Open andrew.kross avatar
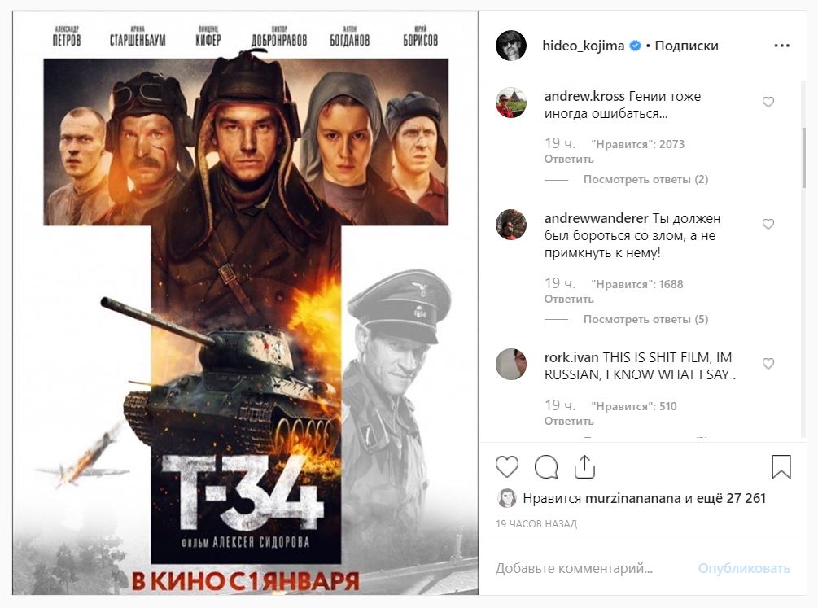The width and height of the screenshot is (818, 608). click(510, 103)
